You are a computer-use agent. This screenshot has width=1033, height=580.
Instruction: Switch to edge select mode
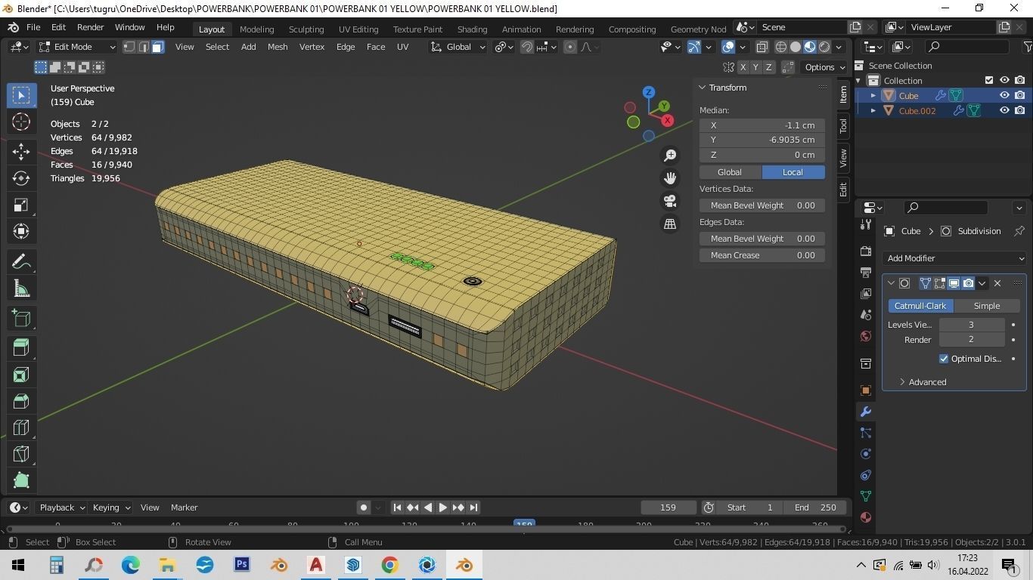(143, 47)
